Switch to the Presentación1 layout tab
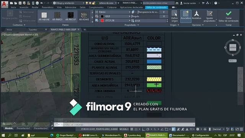Screen dimensions: 245x138 [x=23, y=128]
